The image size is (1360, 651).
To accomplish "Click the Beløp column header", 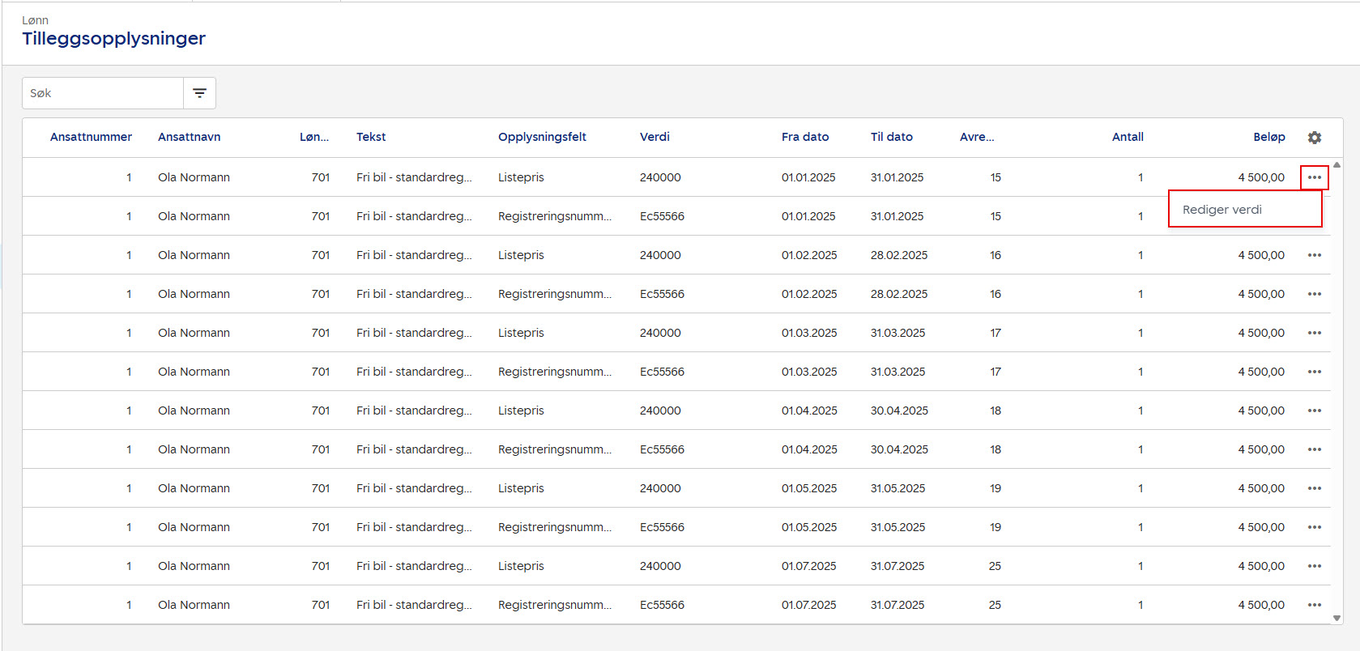I will tap(1268, 137).
